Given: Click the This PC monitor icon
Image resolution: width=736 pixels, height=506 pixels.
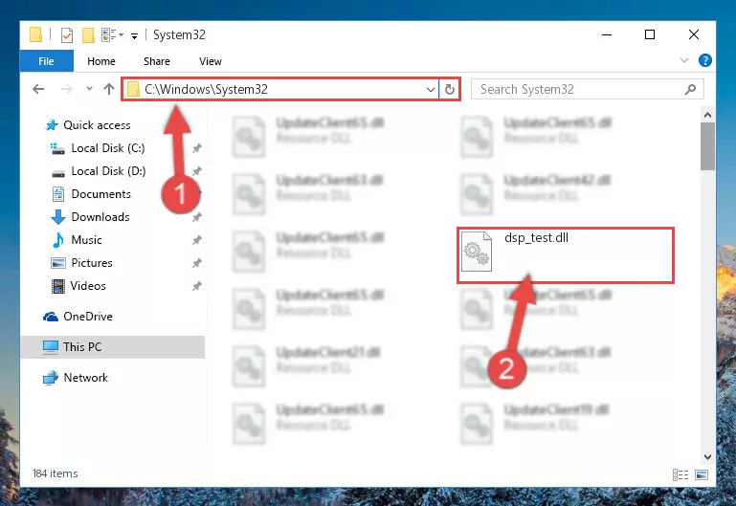Looking at the screenshot, I should click(x=51, y=347).
